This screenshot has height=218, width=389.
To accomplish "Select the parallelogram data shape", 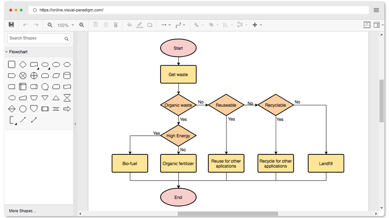I will (56, 76).
